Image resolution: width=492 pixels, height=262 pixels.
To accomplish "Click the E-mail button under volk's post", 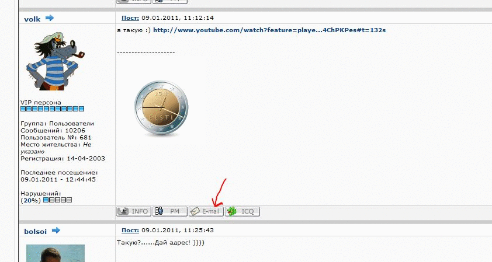I will [206, 211].
